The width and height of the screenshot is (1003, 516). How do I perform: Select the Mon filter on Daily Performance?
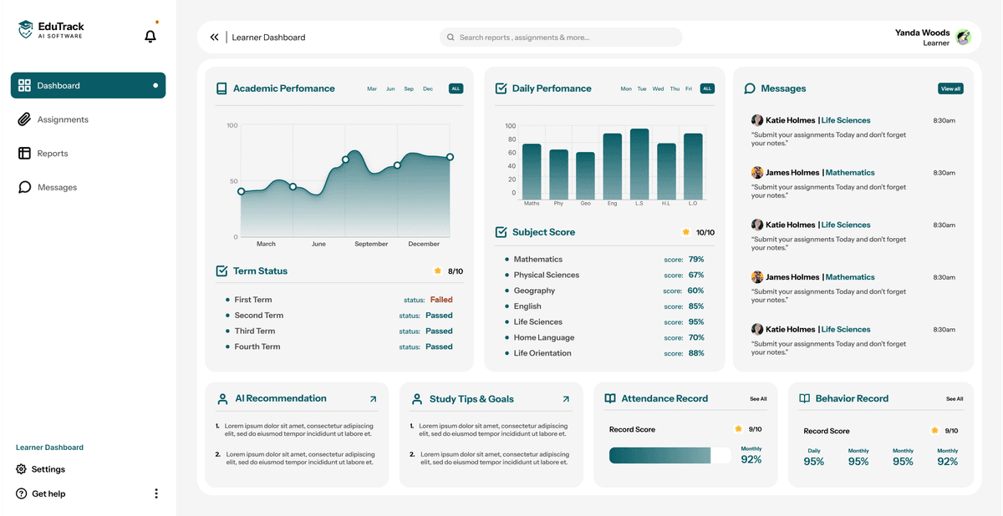[x=626, y=88]
